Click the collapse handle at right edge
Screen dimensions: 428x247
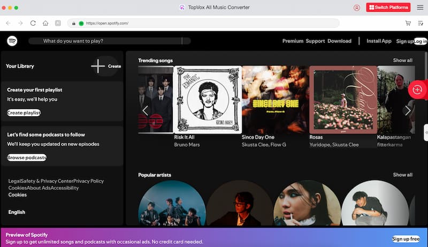(x=426, y=132)
